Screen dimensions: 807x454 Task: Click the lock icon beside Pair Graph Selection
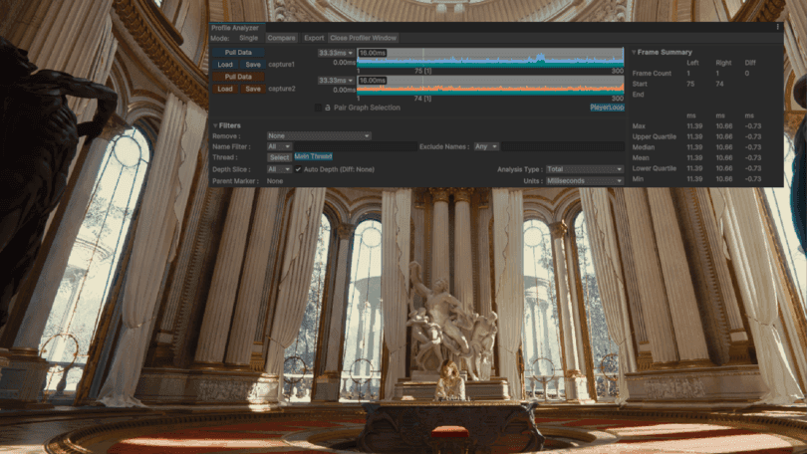click(x=328, y=108)
